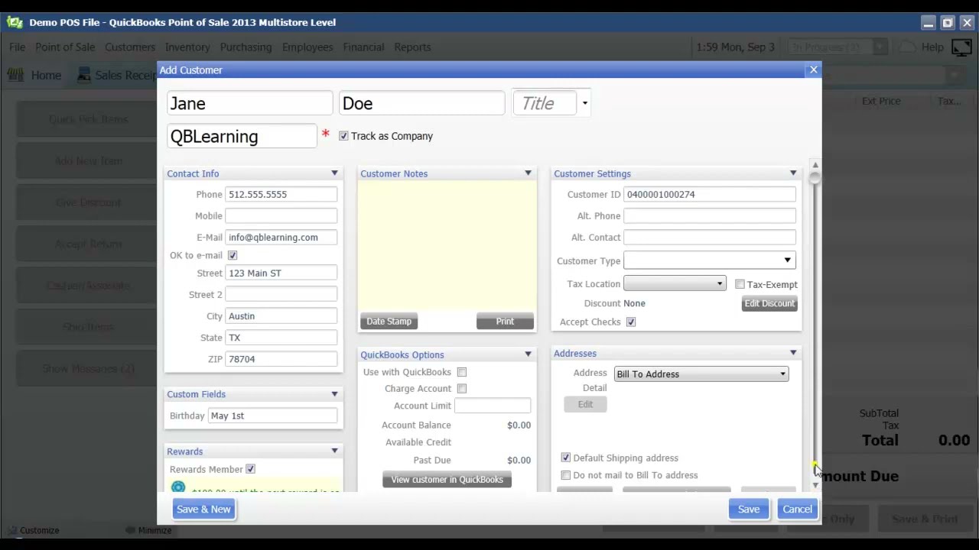Click the scrollbar up arrow in dialog
The image size is (979, 550).
tap(815, 165)
